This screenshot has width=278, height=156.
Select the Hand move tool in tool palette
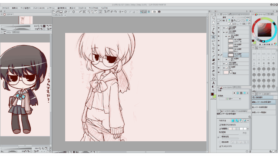pyautogui.click(x=213, y=22)
